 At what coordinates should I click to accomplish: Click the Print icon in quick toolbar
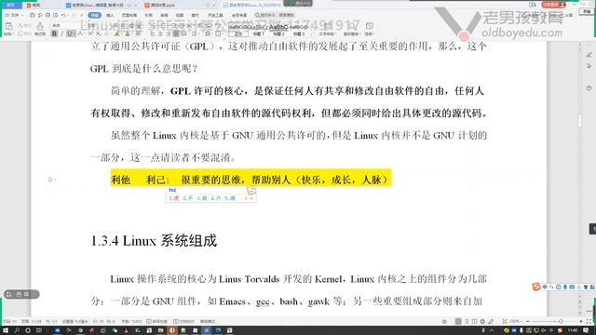click(x=47, y=15)
